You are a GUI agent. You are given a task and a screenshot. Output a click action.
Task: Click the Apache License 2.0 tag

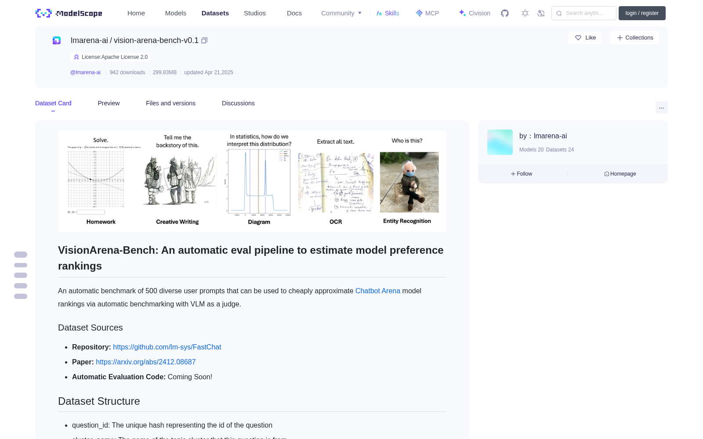[x=110, y=57]
